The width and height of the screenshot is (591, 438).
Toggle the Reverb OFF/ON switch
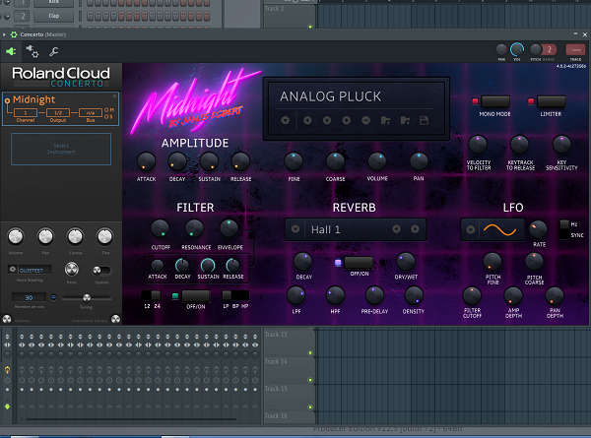coord(359,263)
